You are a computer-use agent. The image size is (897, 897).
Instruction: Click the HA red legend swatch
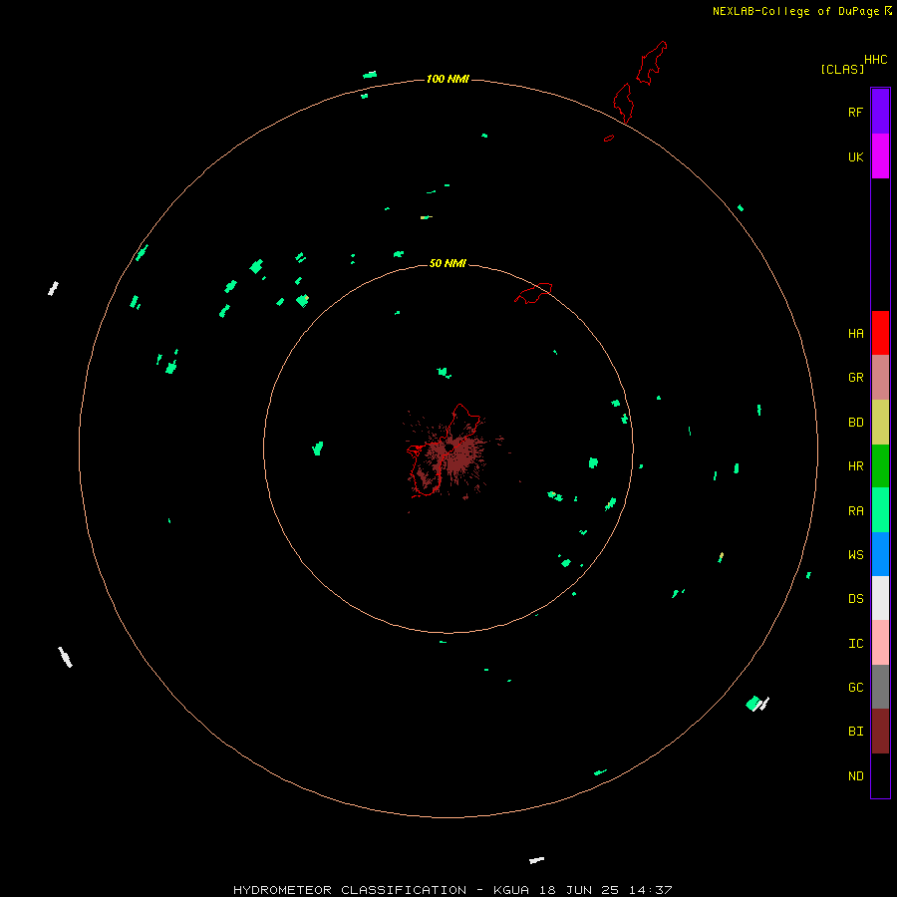tap(880, 333)
